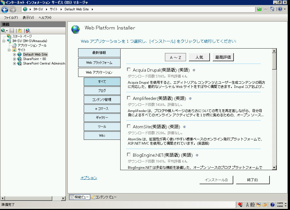The image size is (290, 210).
Task: Enable the BlogEngine.NET checkbox
Action: click(129, 155)
